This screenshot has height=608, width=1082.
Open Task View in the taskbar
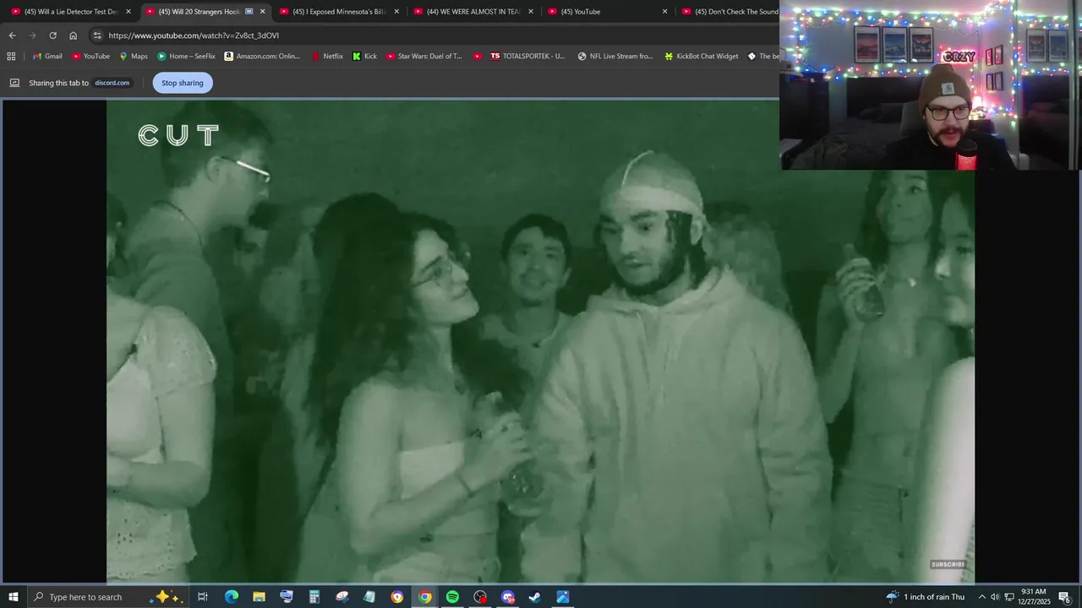tap(203, 597)
